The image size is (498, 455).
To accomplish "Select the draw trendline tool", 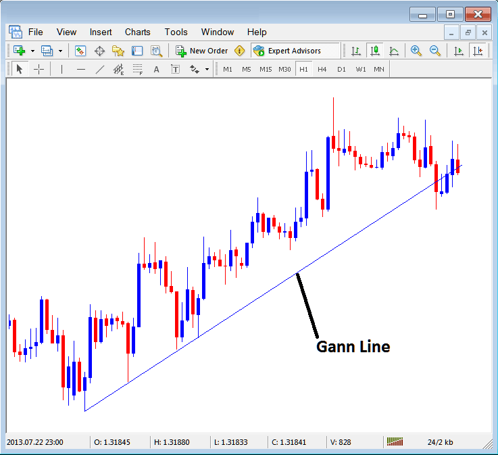I will pos(100,69).
